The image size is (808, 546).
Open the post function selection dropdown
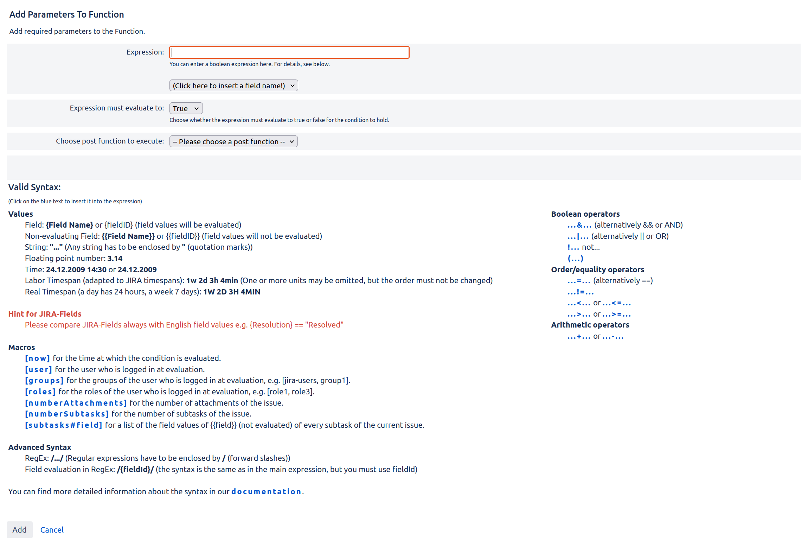(233, 141)
